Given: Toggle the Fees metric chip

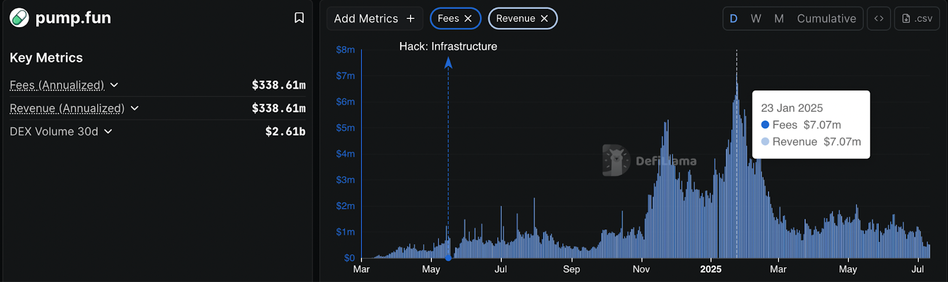Looking at the screenshot, I should point(449,19).
